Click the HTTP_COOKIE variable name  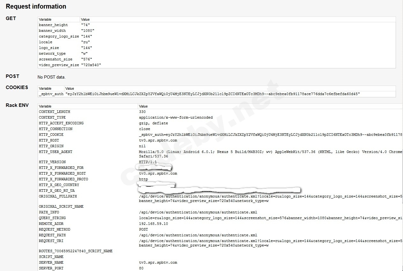coord(51,135)
